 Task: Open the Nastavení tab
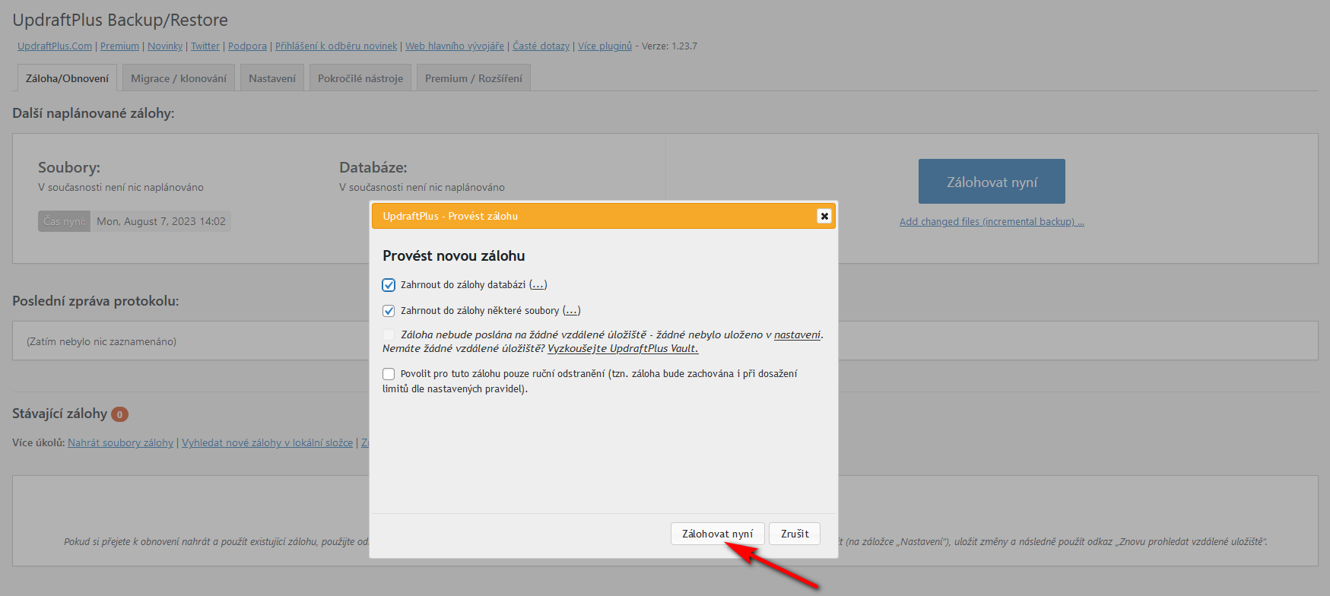pos(272,78)
